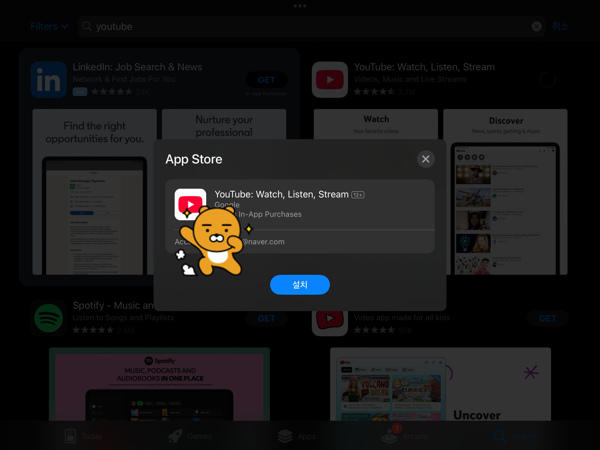Tap 'Network & Find Jobs For You' subtitle
600x450 pixels.
[x=124, y=79]
